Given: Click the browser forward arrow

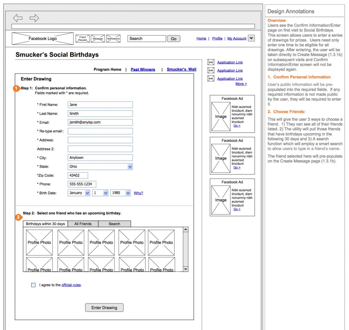Looking at the screenshot, I should pyautogui.click(x=34, y=18).
